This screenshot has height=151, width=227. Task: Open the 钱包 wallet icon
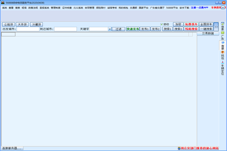222,52
